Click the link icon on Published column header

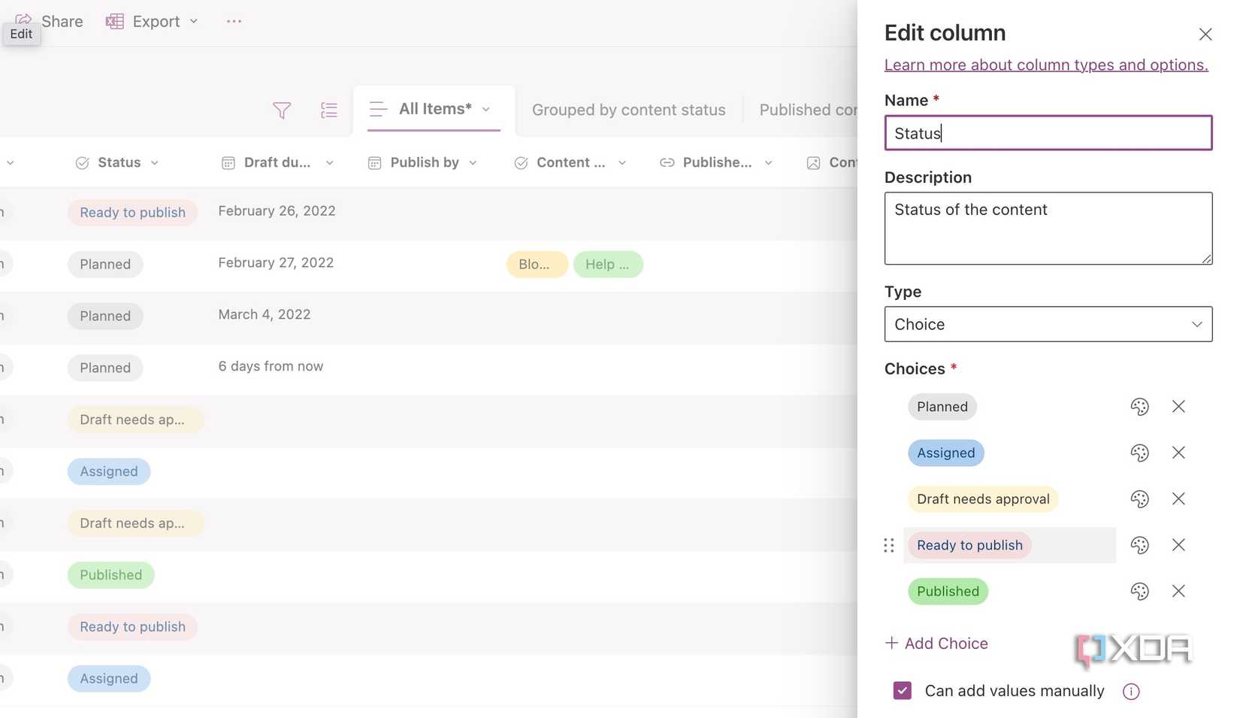click(x=666, y=162)
